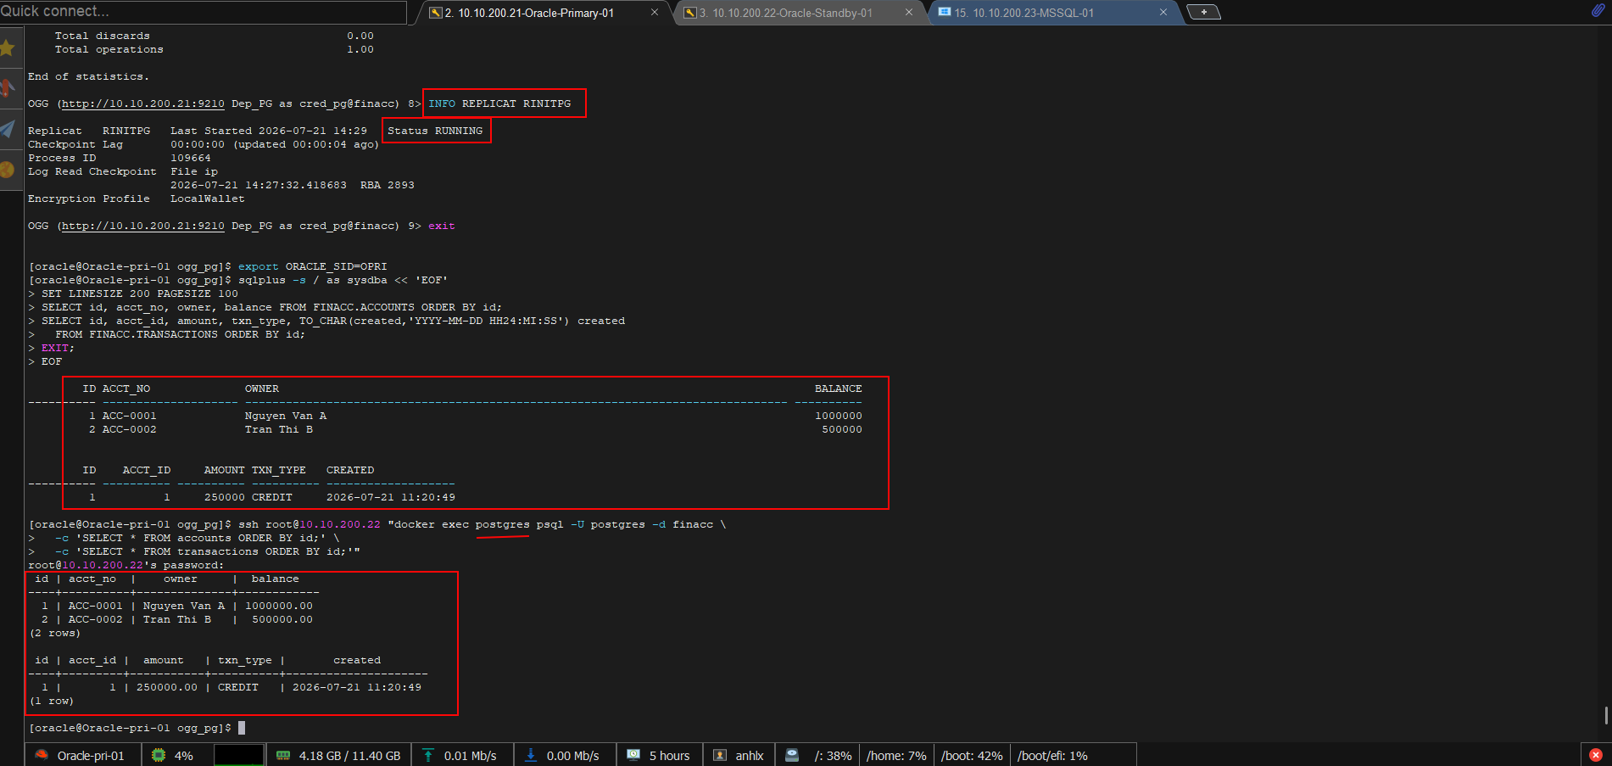Click 'Nguyen Van A' in Oracle query output
This screenshot has height=766, width=1612.
[x=286, y=416]
